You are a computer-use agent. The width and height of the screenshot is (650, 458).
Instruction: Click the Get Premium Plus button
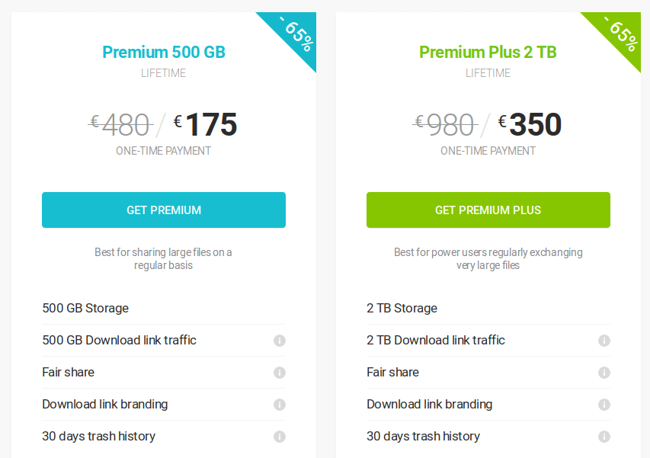coord(488,210)
